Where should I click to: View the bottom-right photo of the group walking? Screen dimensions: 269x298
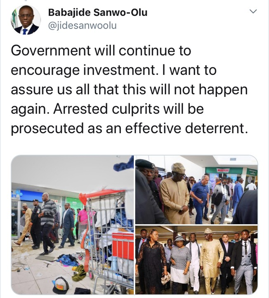(x=196, y=260)
